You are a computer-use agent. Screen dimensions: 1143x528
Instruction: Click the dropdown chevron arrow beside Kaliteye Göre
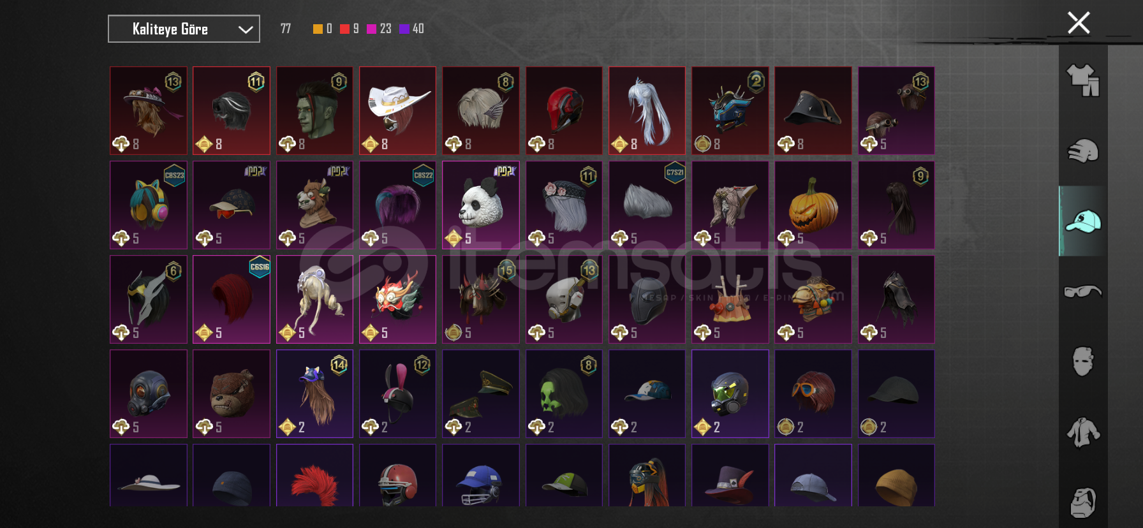coord(246,29)
